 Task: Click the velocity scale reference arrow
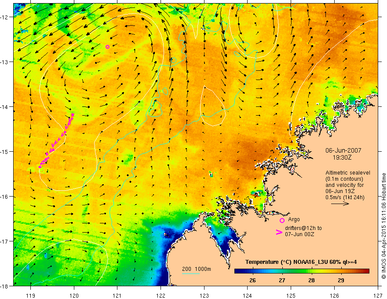340,204
